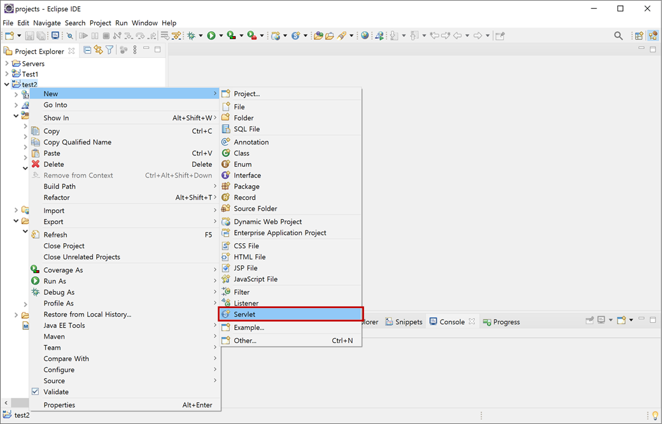Click Collapse All in Project Explorer
This screenshot has width=662, height=424.
point(87,50)
